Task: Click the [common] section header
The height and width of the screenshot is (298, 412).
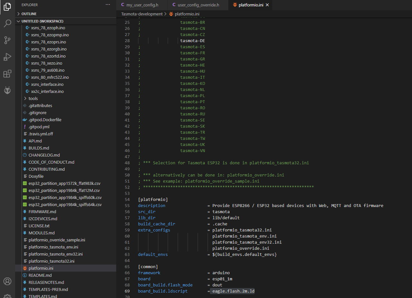Action: pos(148,266)
